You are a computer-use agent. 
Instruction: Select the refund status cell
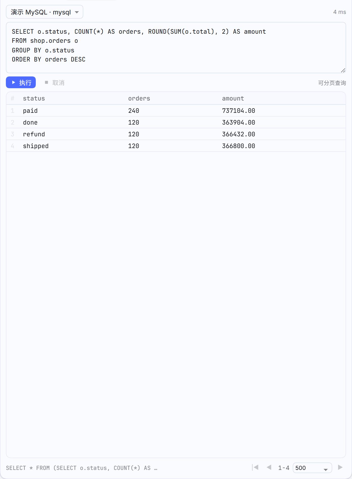click(34, 134)
